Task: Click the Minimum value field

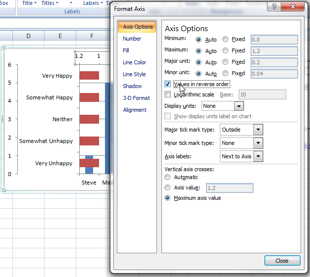Action: click(274, 40)
